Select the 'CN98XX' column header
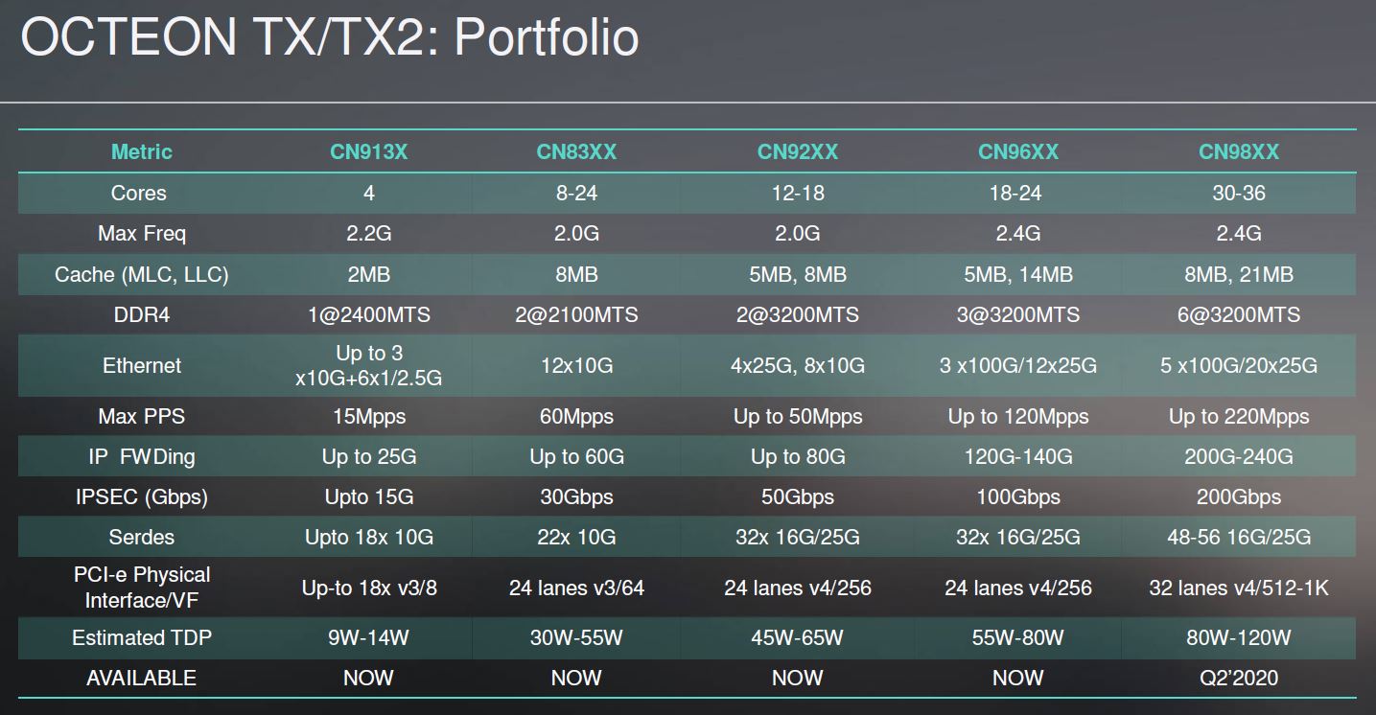1376x715 pixels. click(x=1239, y=151)
